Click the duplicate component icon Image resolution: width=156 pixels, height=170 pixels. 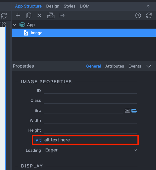point(29,15)
